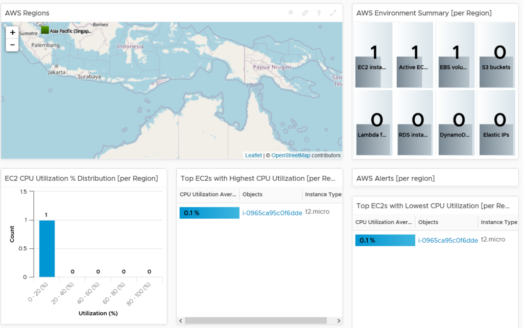Click the 20 - 40 (%) axis label
The image size is (523, 328).
(62, 293)
